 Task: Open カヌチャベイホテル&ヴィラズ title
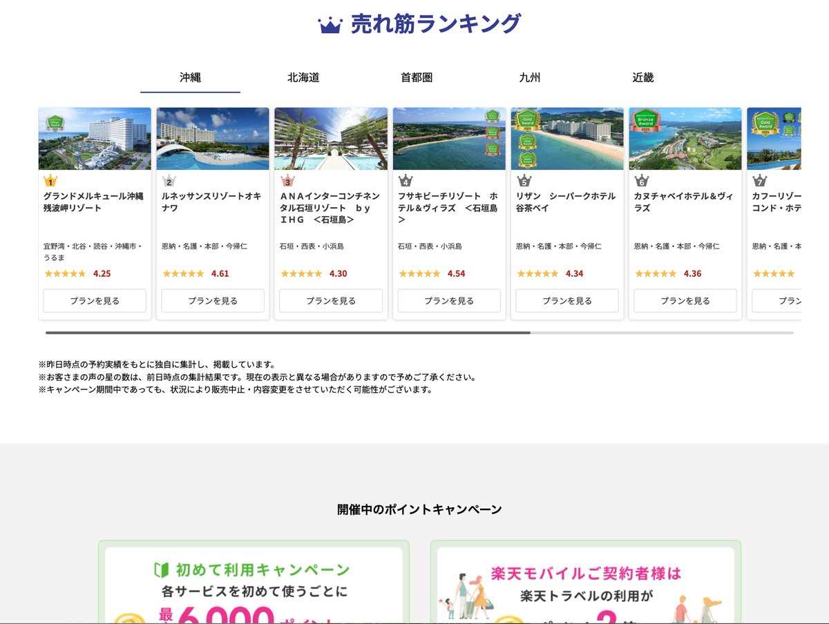point(684,202)
